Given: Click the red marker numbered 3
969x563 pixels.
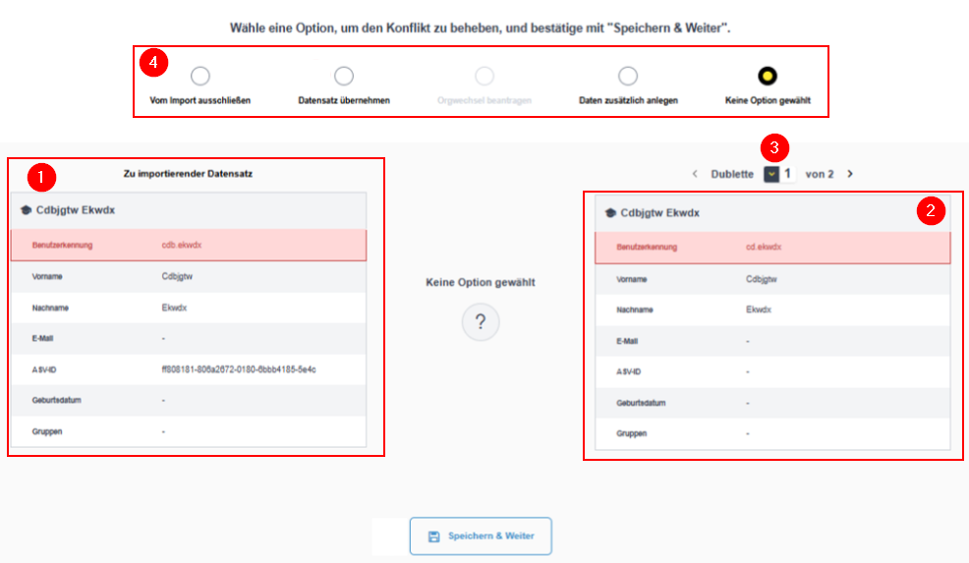Looking at the screenshot, I should [x=776, y=148].
